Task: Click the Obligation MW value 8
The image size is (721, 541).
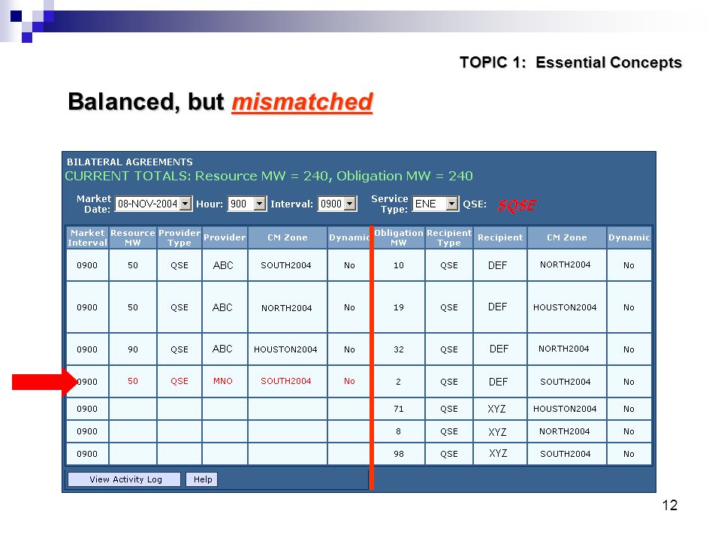Action: pyautogui.click(x=399, y=431)
